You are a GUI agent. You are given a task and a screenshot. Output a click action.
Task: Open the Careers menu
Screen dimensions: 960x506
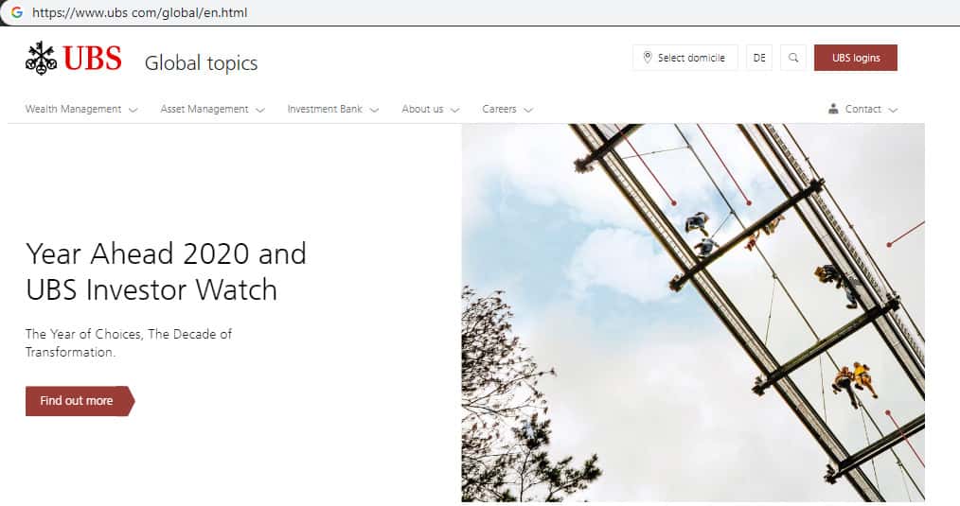pos(507,109)
